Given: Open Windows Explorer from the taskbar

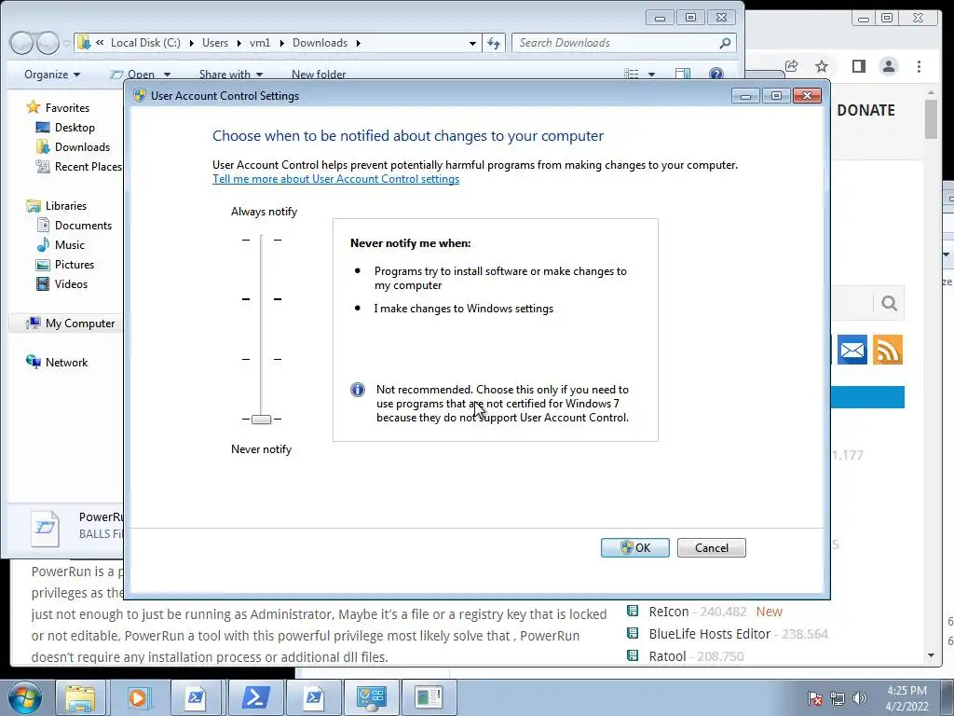Looking at the screenshot, I should [80, 697].
